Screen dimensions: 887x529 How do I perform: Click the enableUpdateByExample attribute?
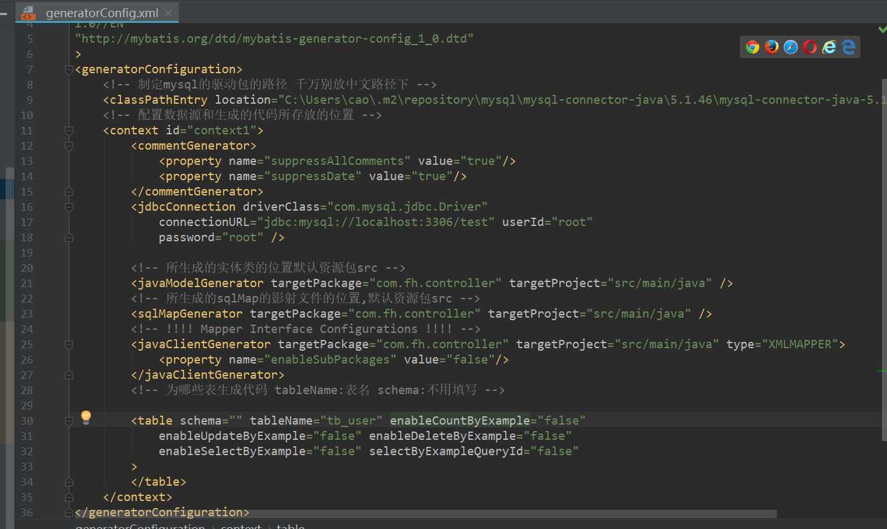coord(261,436)
